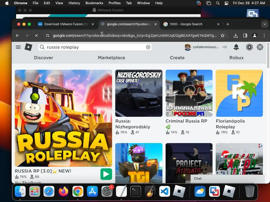Image resolution: width=270 pixels, height=202 pixels.
Task: Click the Roblox search input field
Action: pyautogui.click(x=95, y=47)
